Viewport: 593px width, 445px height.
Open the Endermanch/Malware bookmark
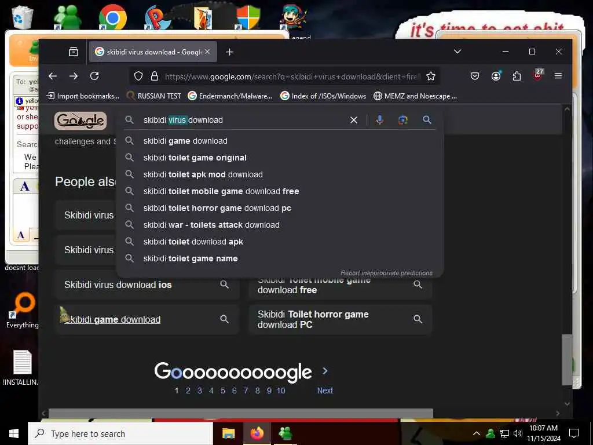[230, 96]
